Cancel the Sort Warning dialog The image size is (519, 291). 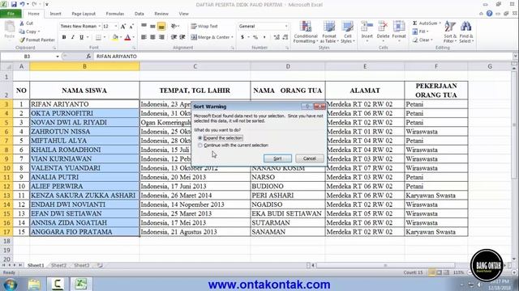coord(310,158)
